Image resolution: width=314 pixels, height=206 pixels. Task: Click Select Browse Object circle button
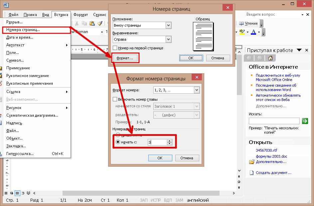tap(239, 182)
